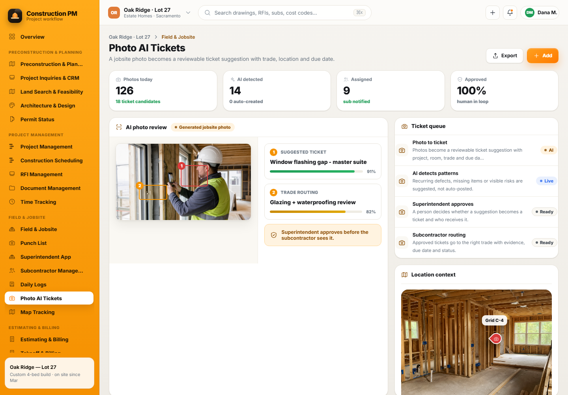Open Land Search & Feasibility in sidebar
Viewport: 568px width, 395px height.
click(x=49, y=92)
